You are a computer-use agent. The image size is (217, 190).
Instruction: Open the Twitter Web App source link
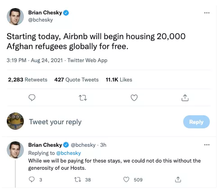pos(87,60)
